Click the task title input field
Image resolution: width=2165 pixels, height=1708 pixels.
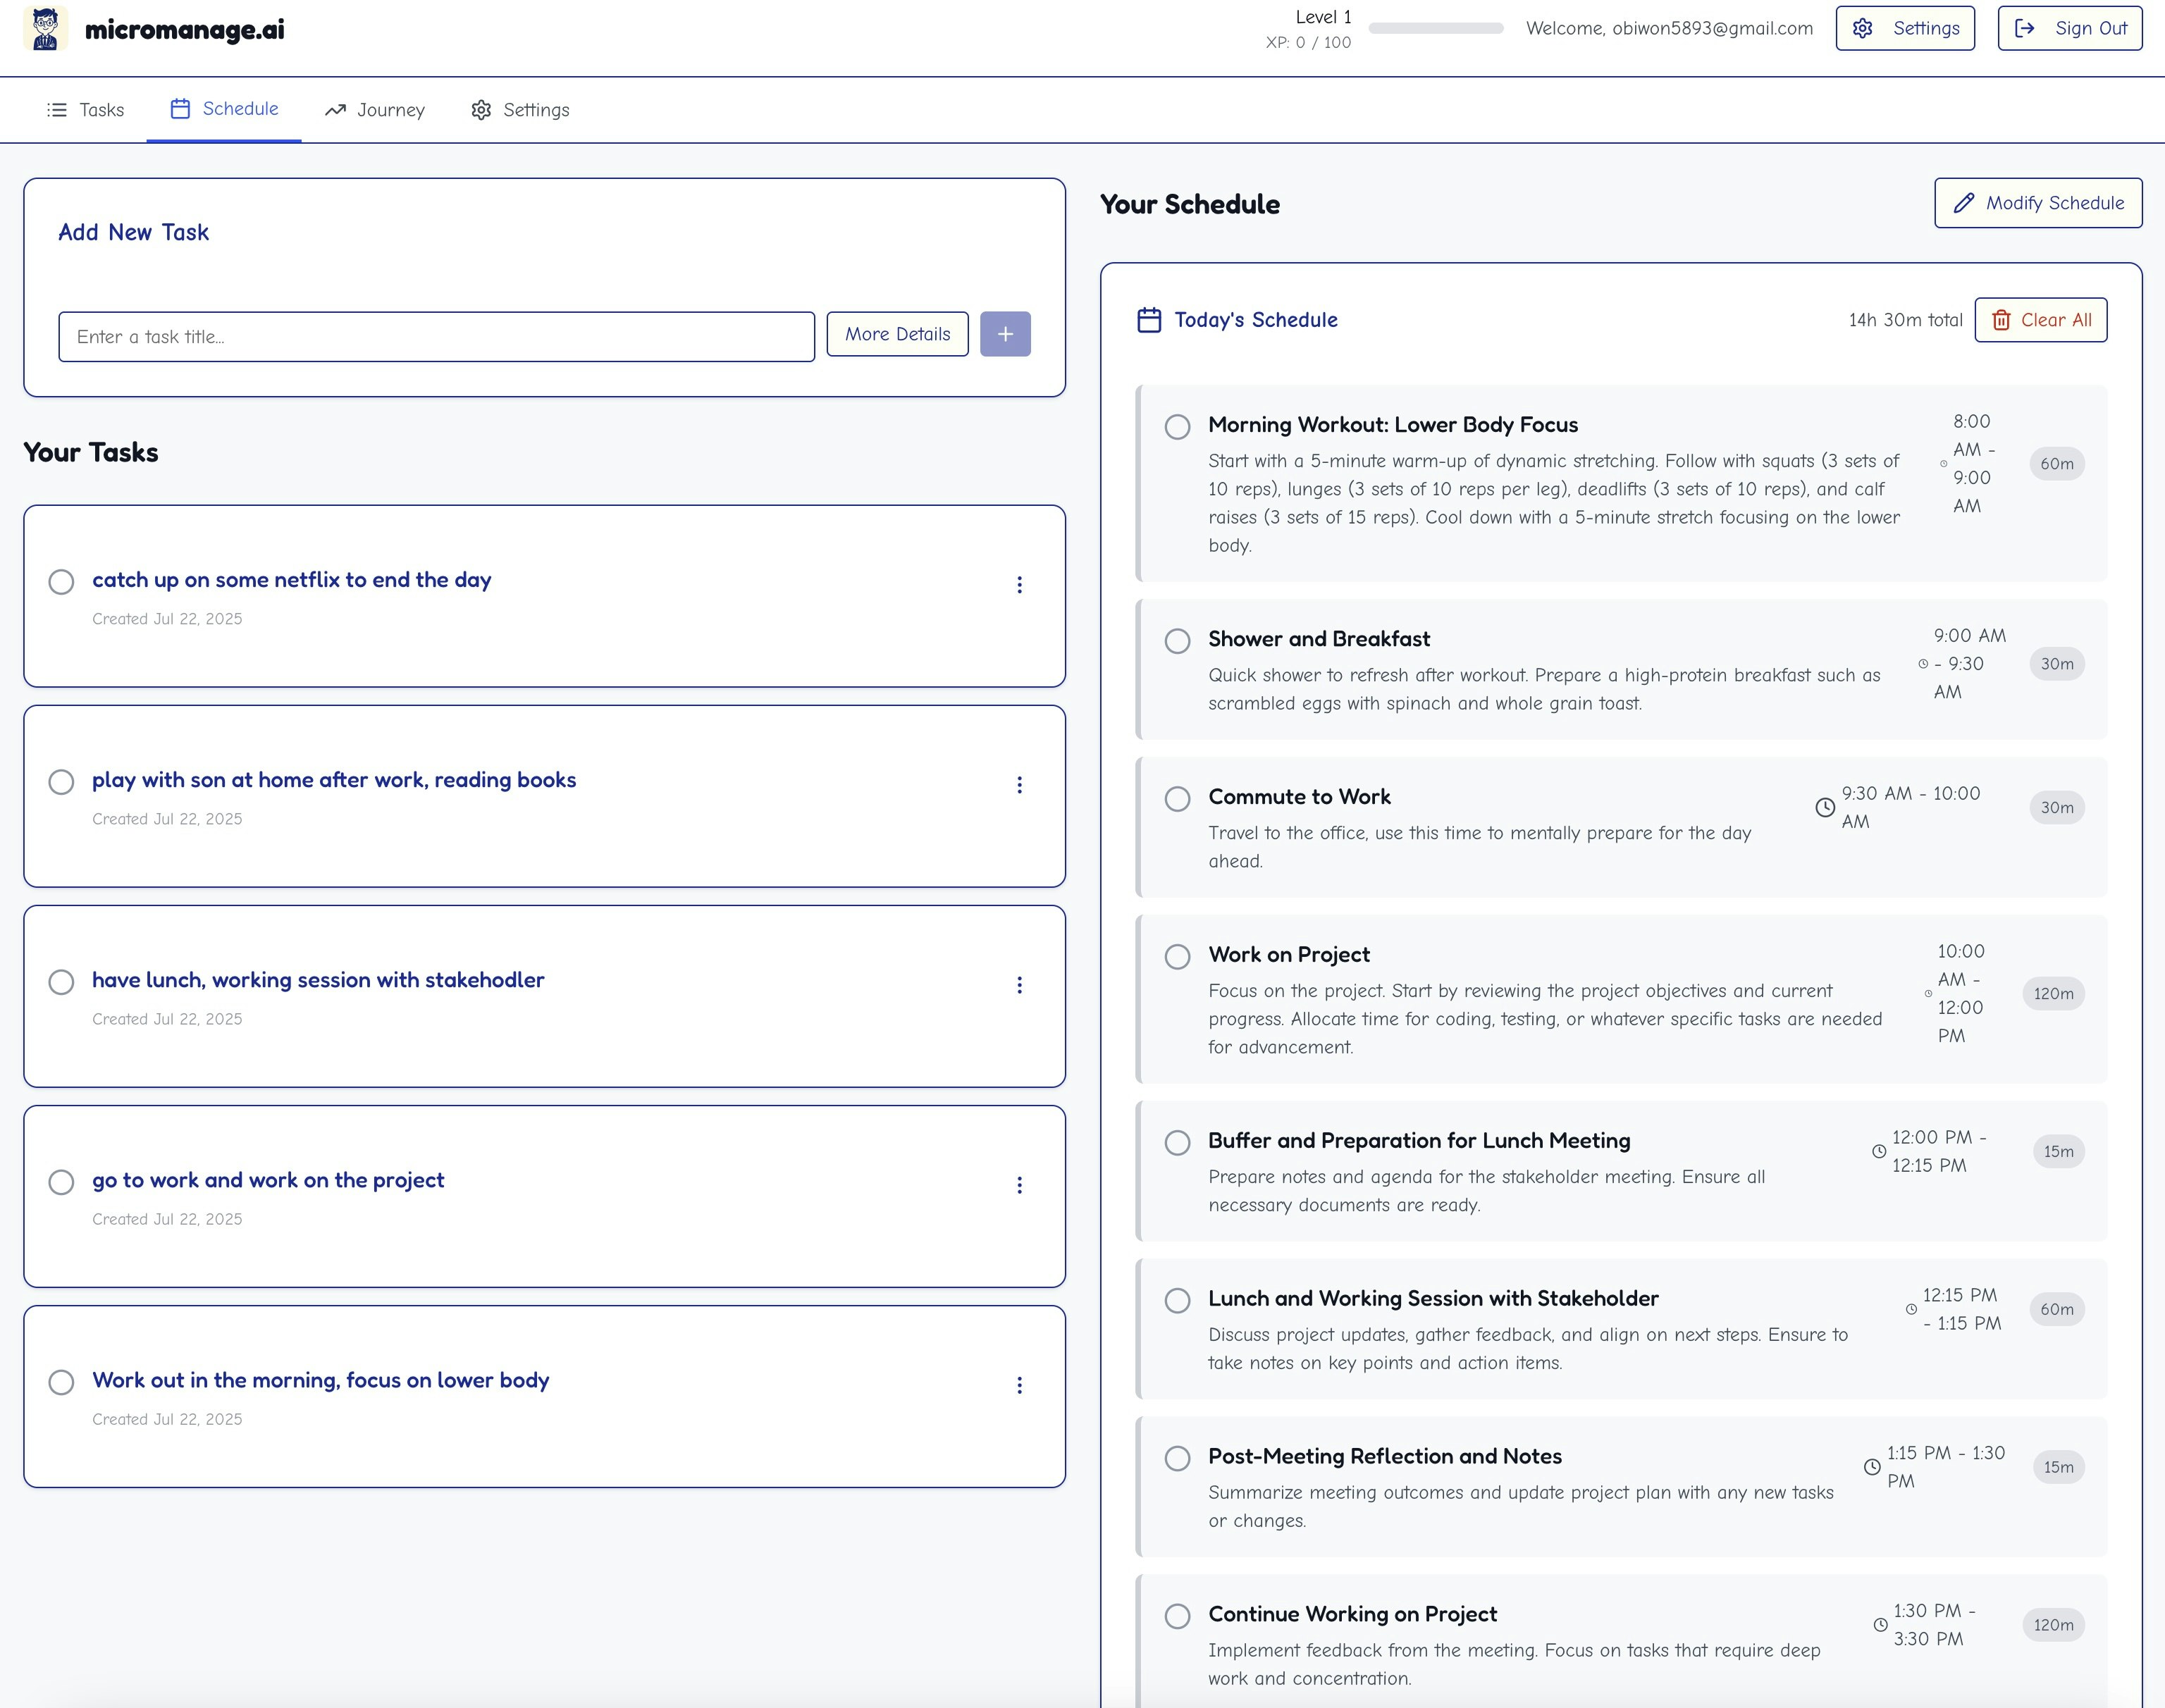click(437, 337)
